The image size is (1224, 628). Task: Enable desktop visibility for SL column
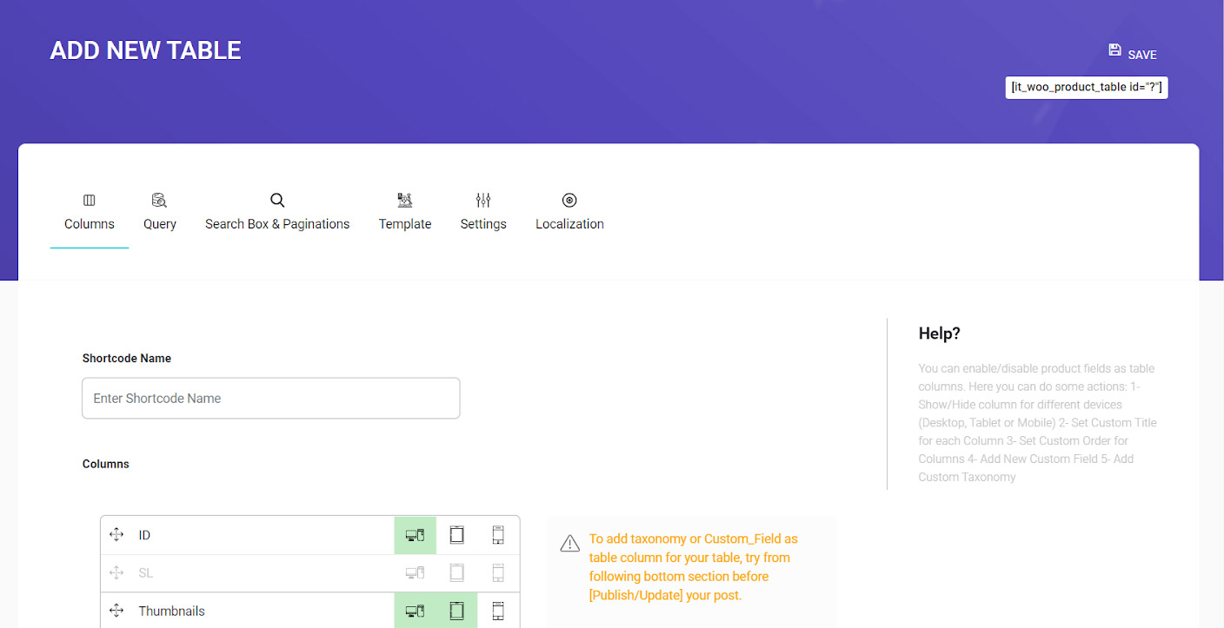415,573
